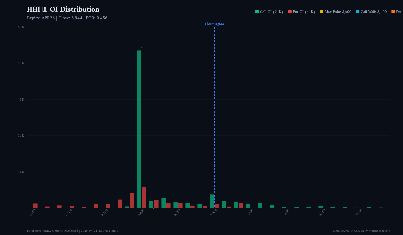This screenshot has width=403, height=235.
Task: Click the green Call OI legend swatch
Action: 257,12
